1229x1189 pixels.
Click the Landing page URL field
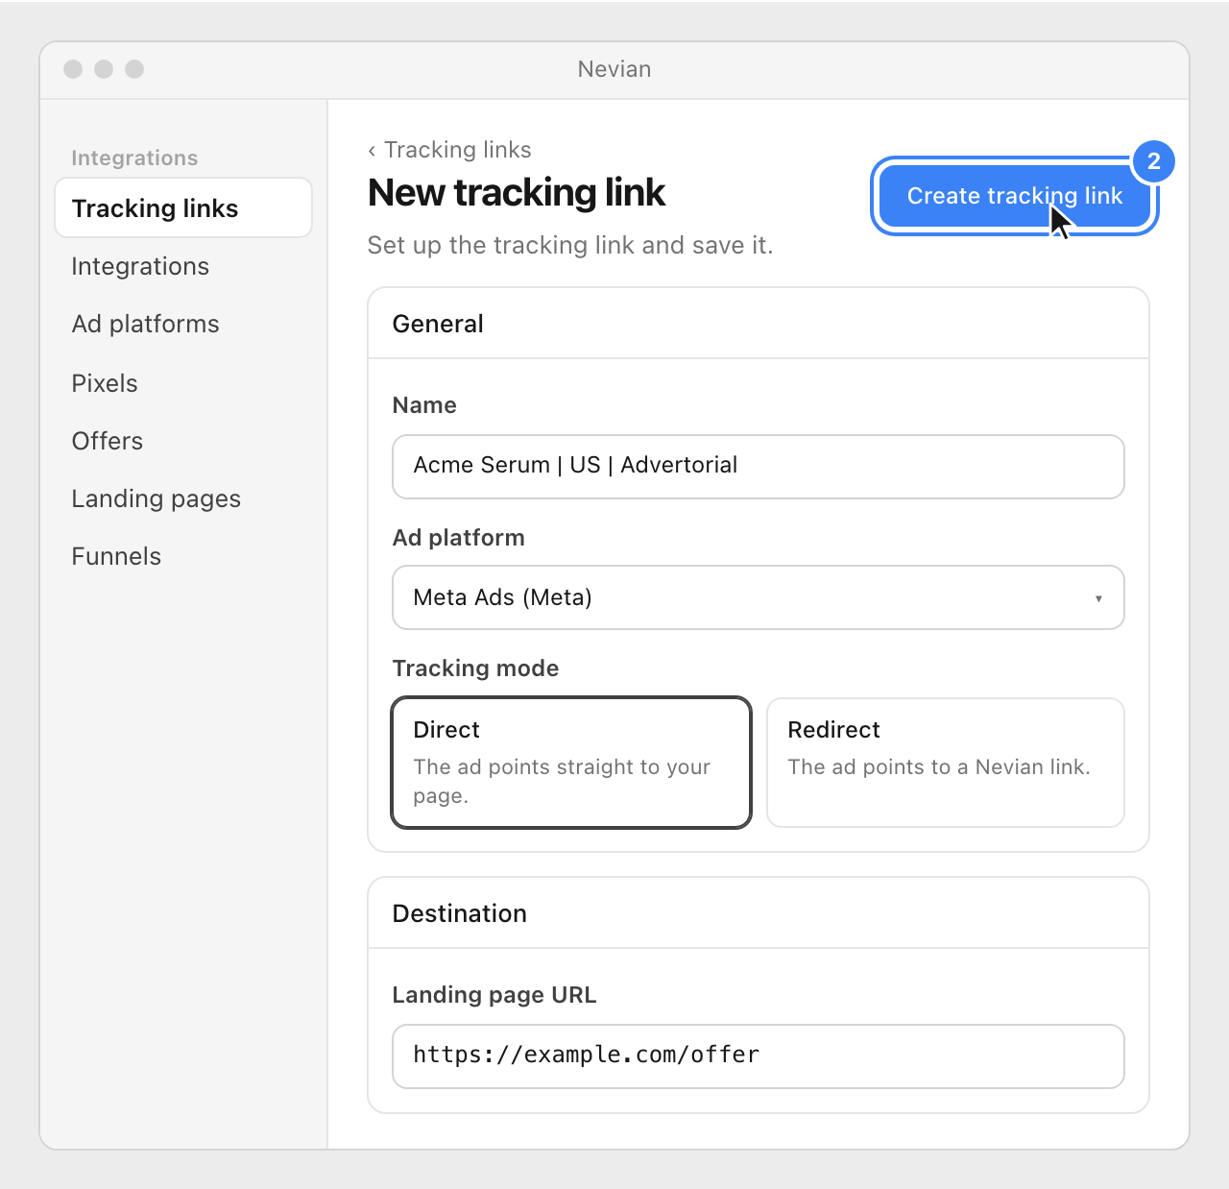(x=759, y=1056)
